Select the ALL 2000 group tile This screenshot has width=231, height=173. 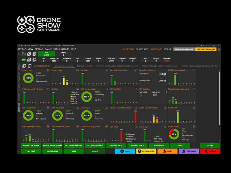click(x=46, y=54)
